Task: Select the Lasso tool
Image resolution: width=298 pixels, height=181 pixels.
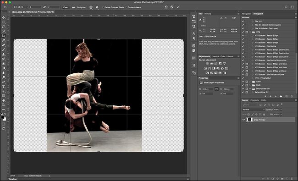Action: 3,27
